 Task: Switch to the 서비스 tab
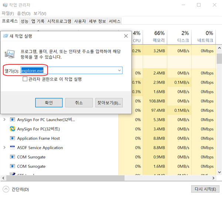pyautogui.click(x=115, y=21)
